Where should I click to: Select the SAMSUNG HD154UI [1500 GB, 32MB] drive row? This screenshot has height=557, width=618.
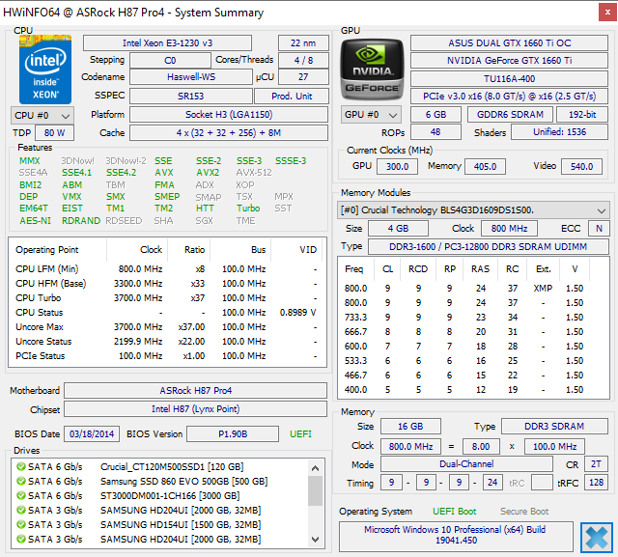click(x=160, y=525)
